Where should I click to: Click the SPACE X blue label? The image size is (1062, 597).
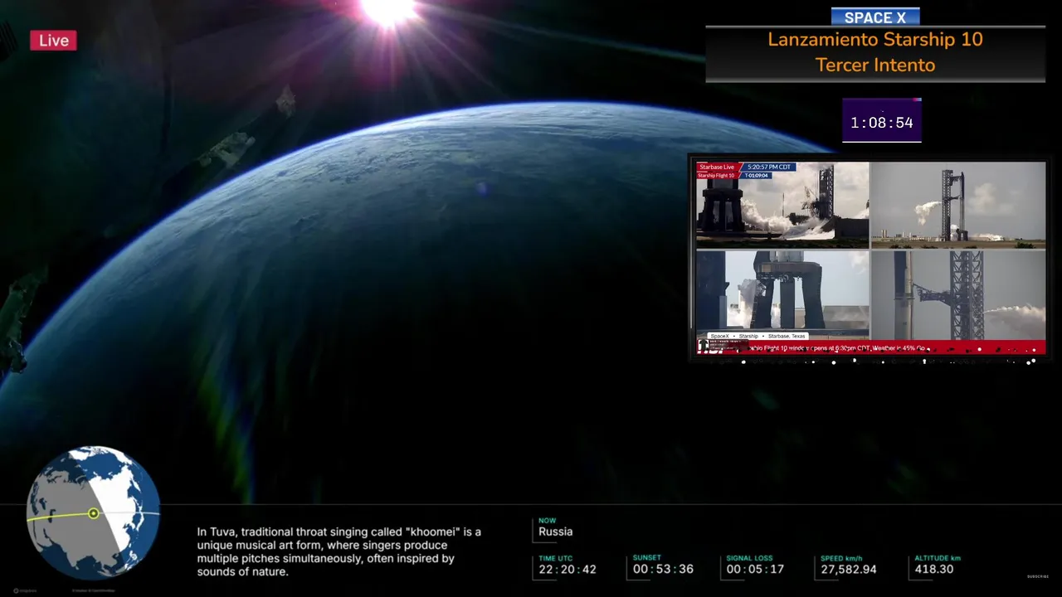pyautogui.click(x=875, y=17)
